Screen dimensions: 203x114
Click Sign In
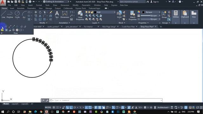pyautogui.click(x=156, y=2)
